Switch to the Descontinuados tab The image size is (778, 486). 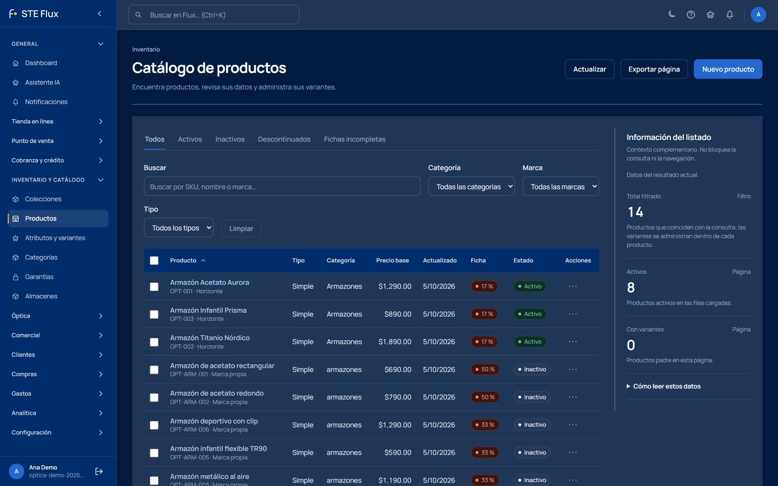pos(284,139)
